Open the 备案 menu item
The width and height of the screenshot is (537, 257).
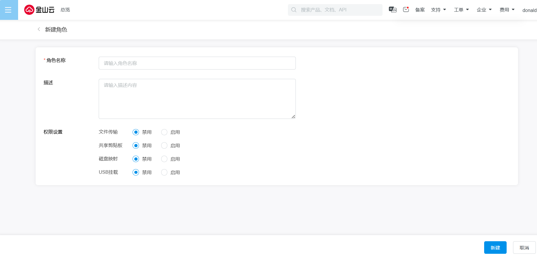(x=420, y=10)
